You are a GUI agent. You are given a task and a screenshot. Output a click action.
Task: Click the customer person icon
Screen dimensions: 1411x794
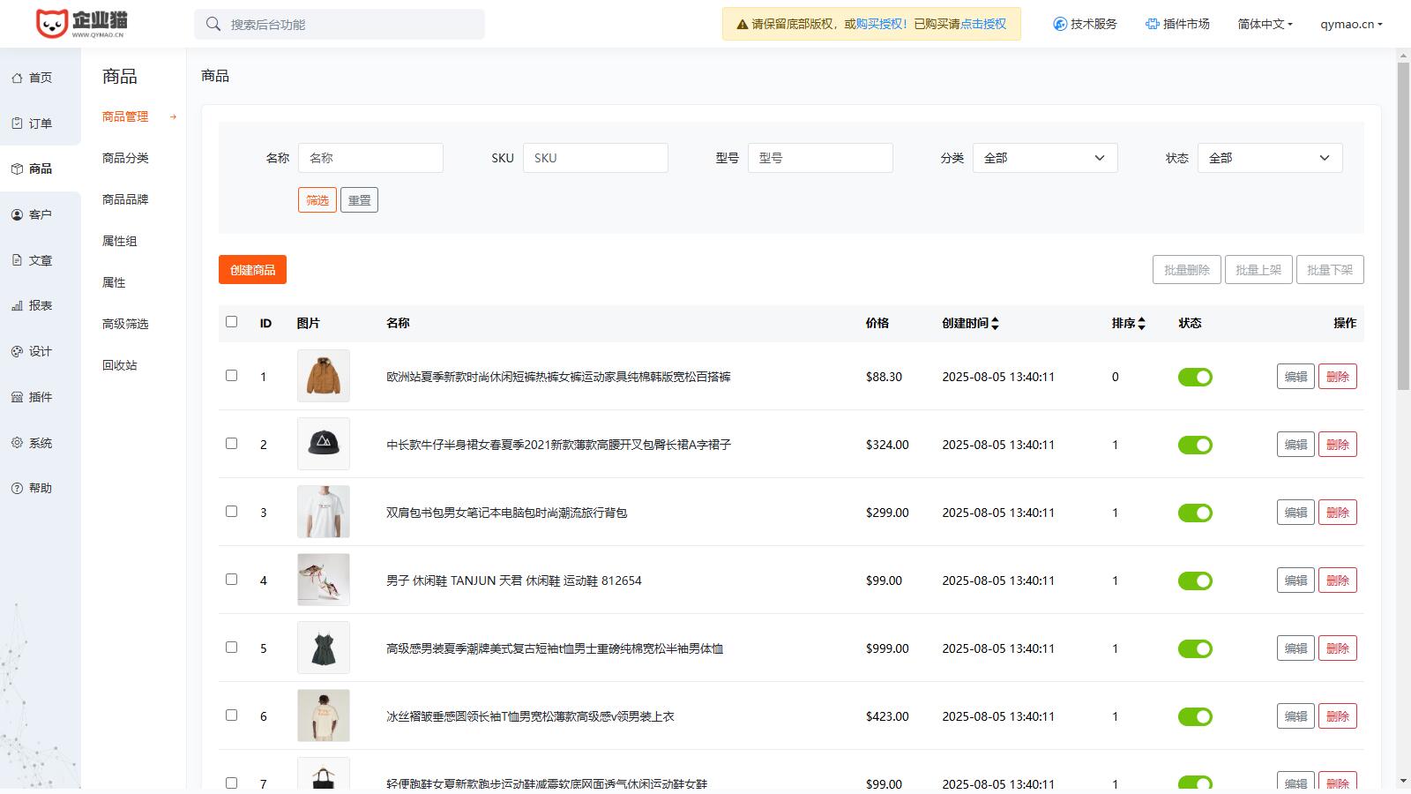coord(17,214)
